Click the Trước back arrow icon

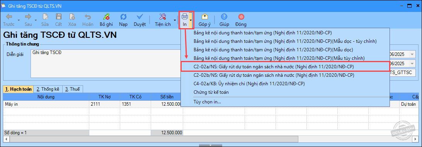[9, 17]
